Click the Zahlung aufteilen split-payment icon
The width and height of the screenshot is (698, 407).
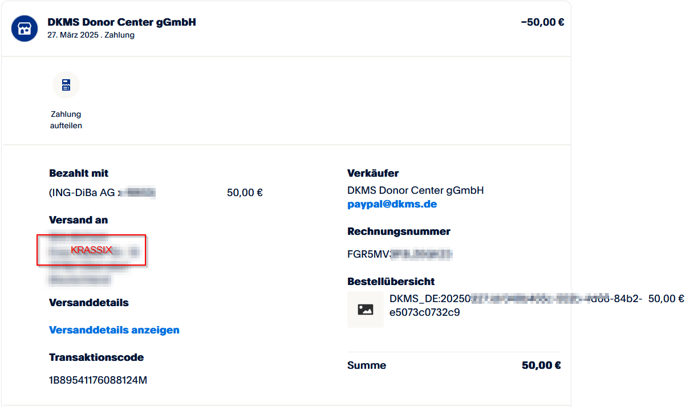[66, 85]
